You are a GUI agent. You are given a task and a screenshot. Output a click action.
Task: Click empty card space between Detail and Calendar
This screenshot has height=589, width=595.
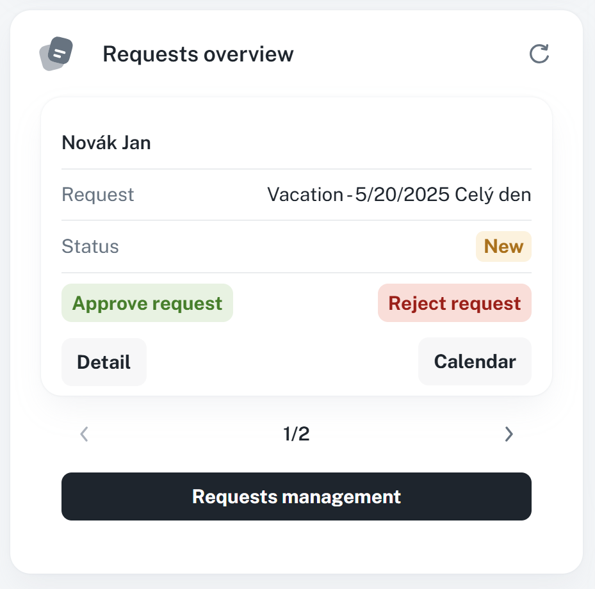[x=282, y=362]
